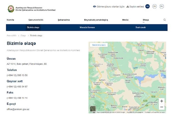The height and width of the screenshot is (114, 174).
Task: Switch language to EN
Action: tap(155, 6)
